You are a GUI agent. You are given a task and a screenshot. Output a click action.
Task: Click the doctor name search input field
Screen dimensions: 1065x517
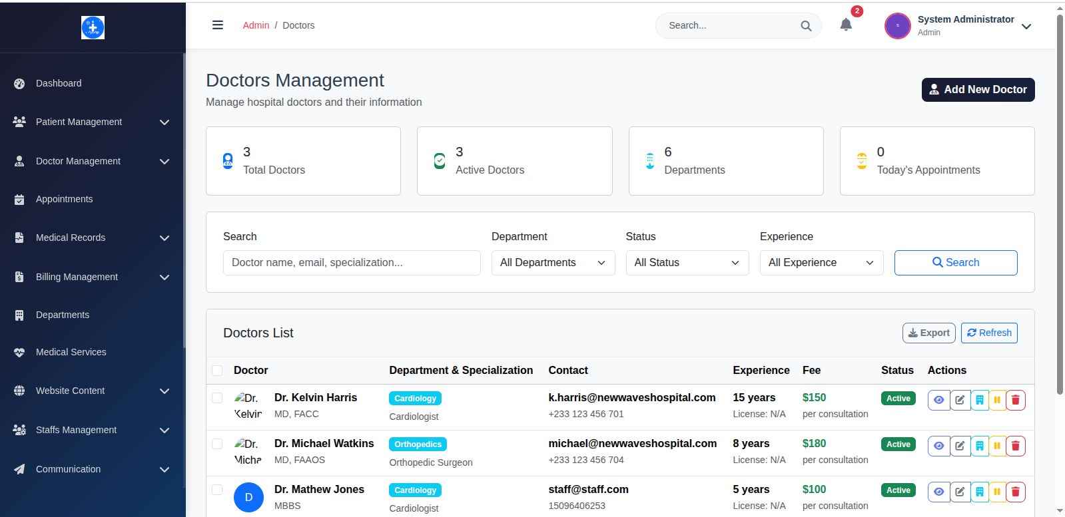point(352,263)
